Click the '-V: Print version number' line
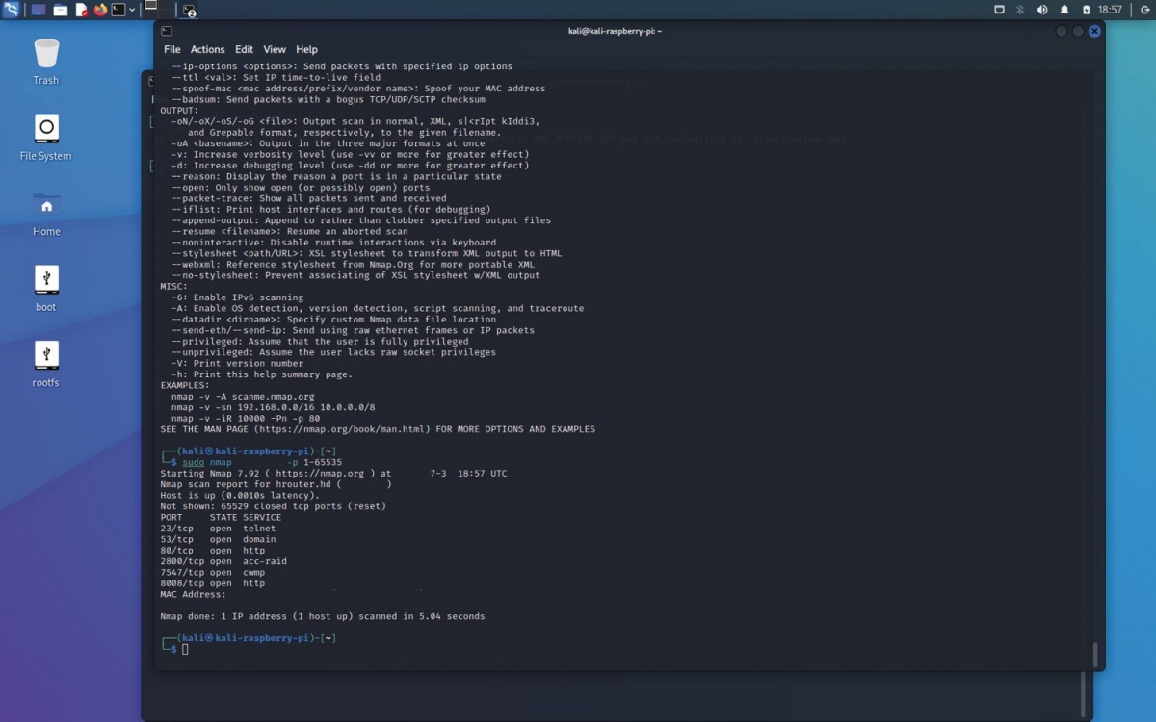1156x722 pixels. pyautogui.click(x=237, y=364)
